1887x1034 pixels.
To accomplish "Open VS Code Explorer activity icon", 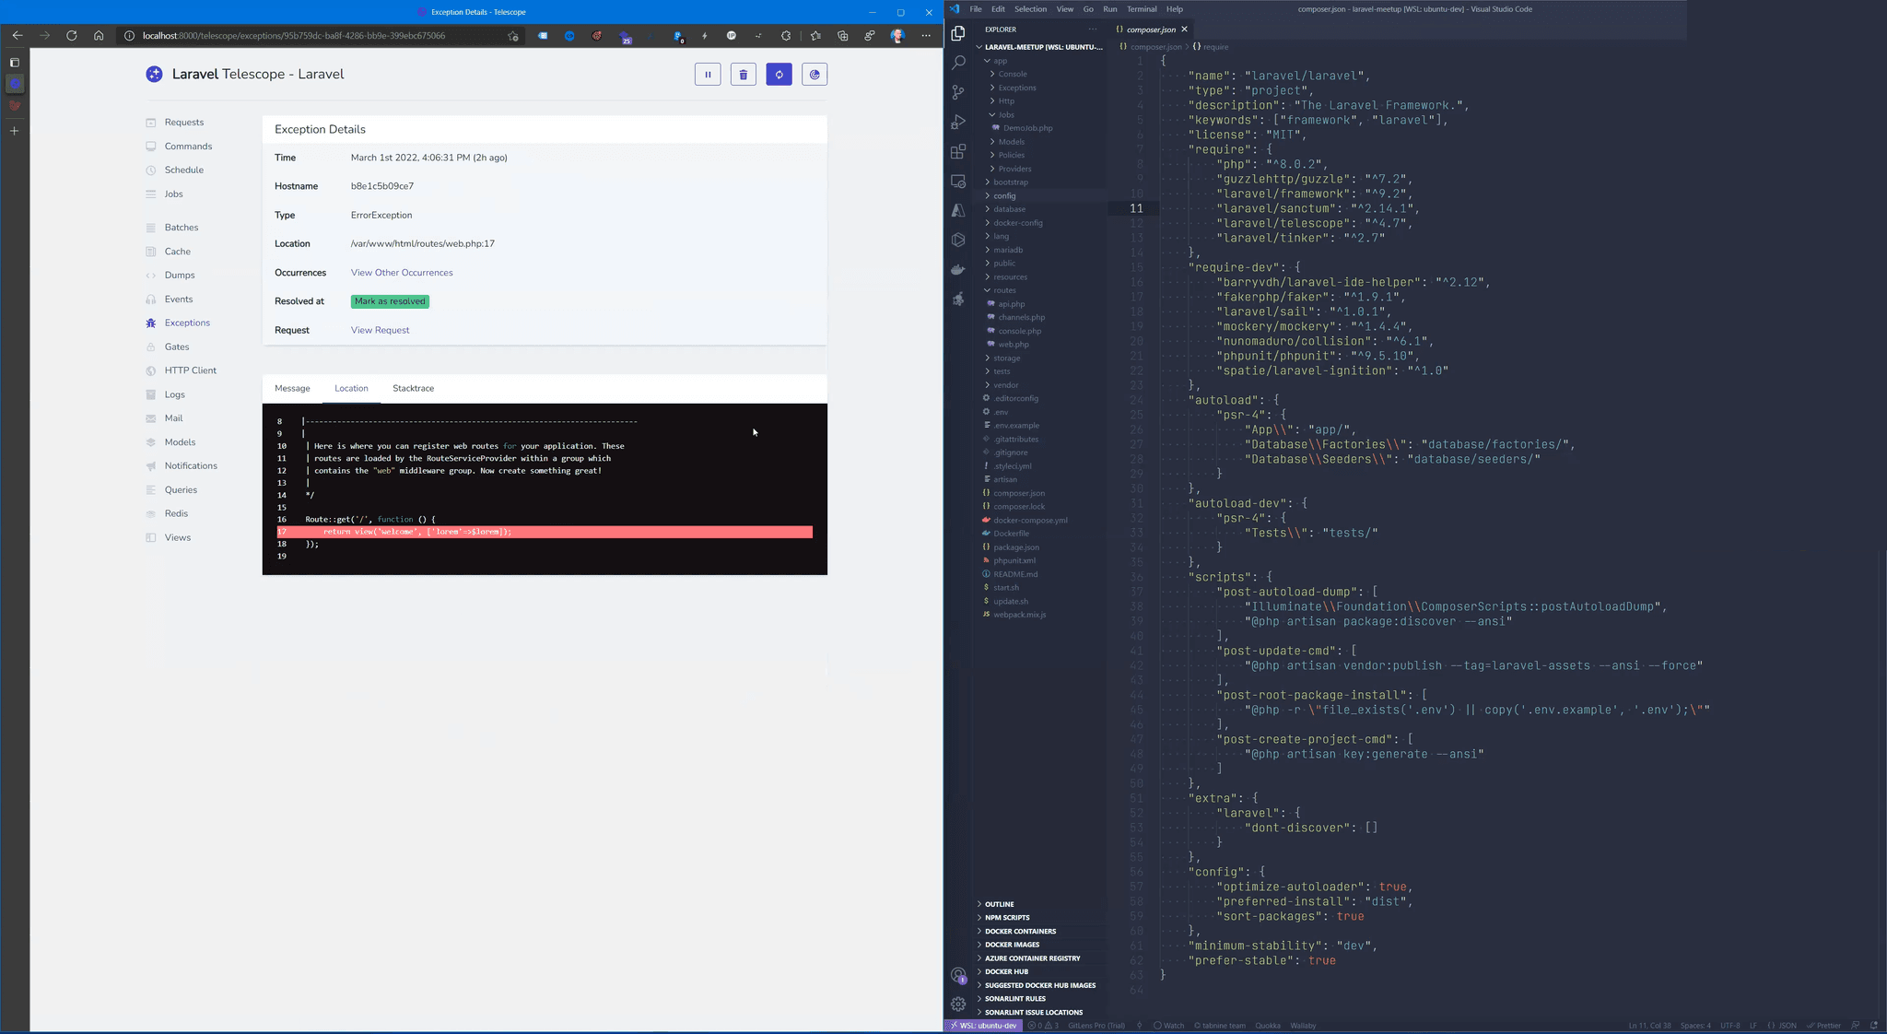I will pos(958,33).
